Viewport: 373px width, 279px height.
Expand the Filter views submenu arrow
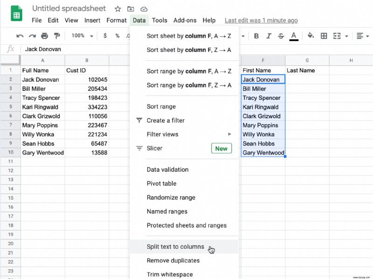pyautogui.click(x=229, y=134)
